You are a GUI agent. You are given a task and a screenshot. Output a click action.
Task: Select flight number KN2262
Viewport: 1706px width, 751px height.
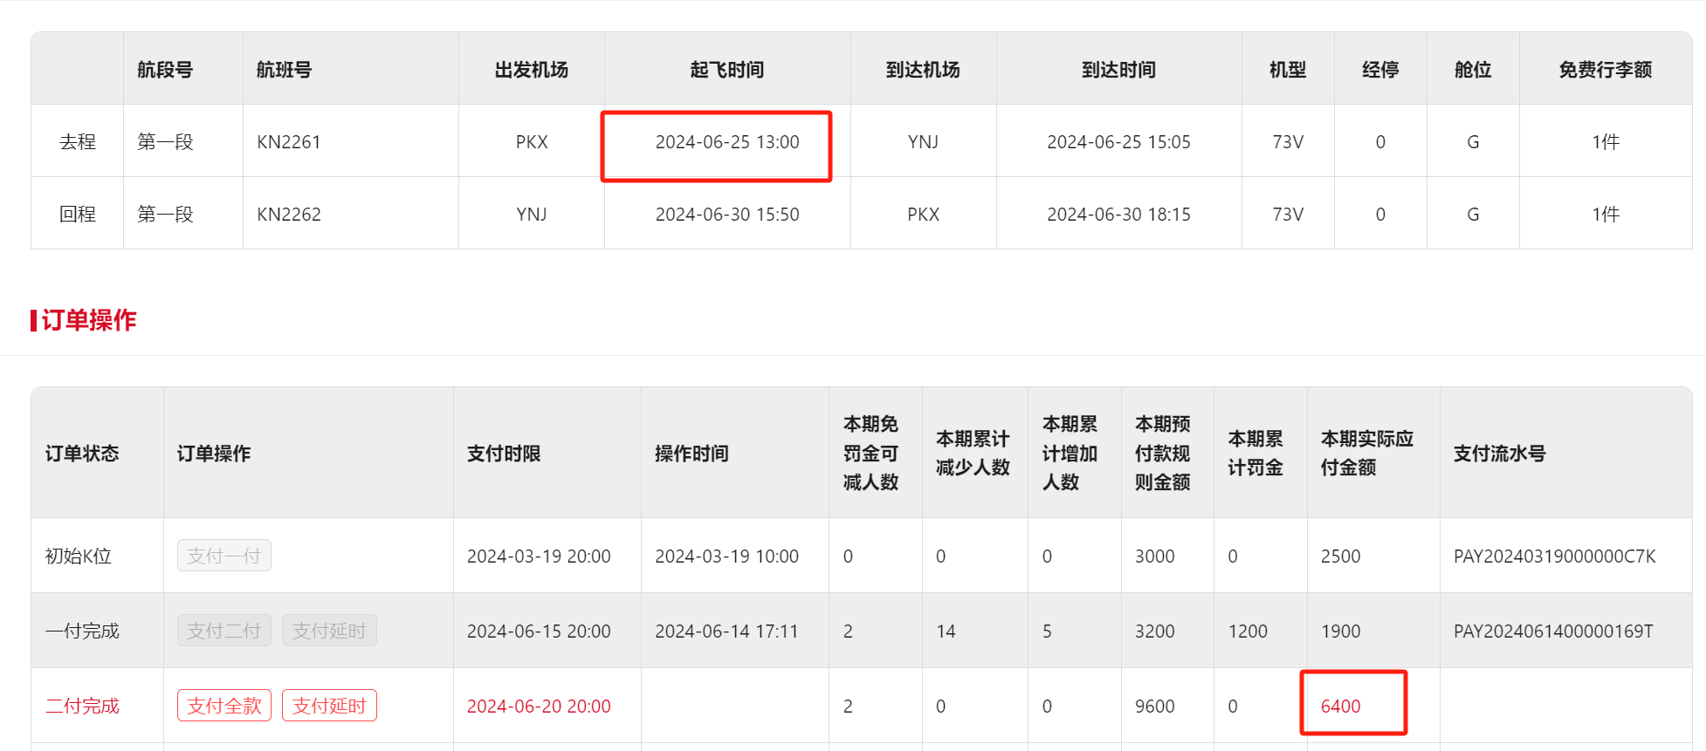289,215
